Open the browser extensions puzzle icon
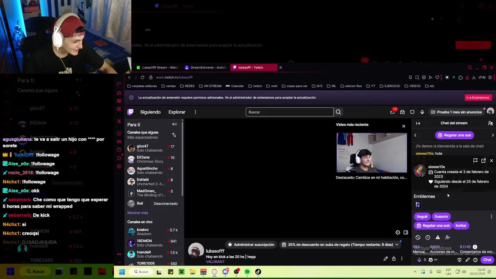 click(460, 77)
